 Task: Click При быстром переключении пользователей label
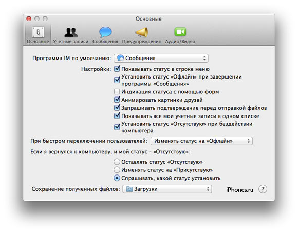click(89, 141)
